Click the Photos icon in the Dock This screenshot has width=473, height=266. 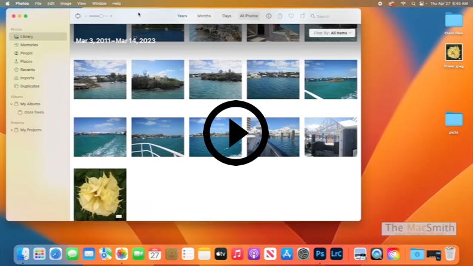(122, 254)
